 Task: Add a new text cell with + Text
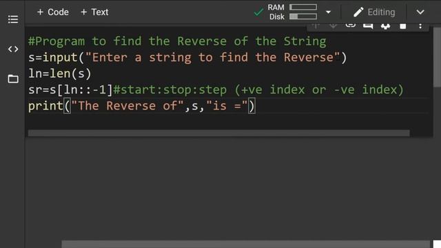tap(94, 12)
